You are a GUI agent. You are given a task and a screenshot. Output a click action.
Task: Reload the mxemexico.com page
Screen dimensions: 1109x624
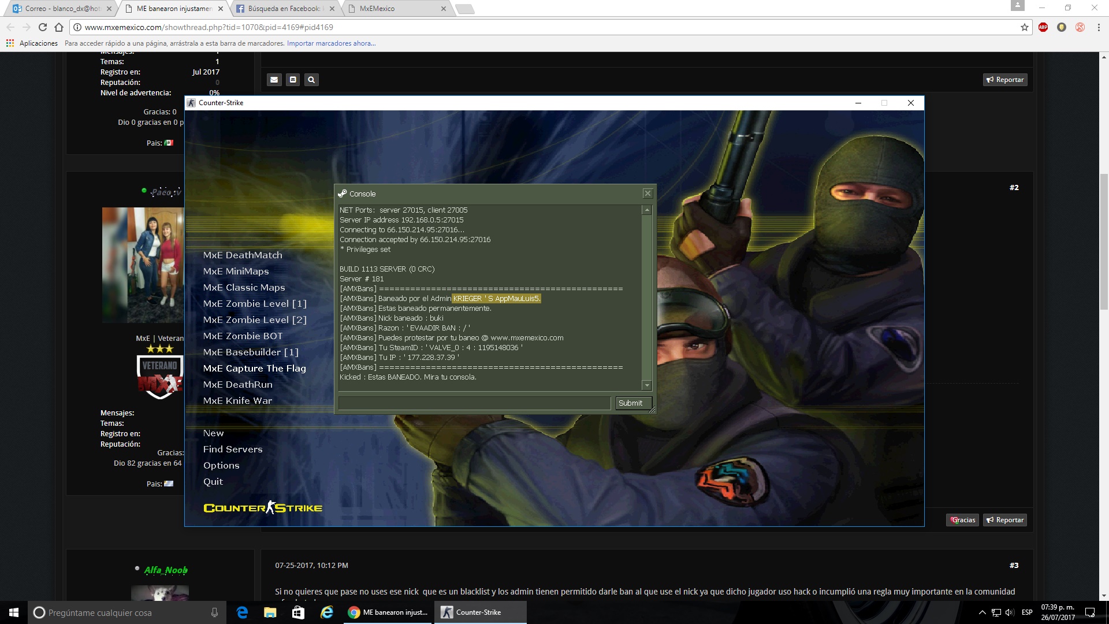point(43,27)
